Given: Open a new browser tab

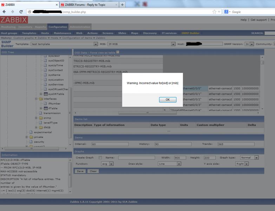Looking at the screenshot, I should click(122, 5).
